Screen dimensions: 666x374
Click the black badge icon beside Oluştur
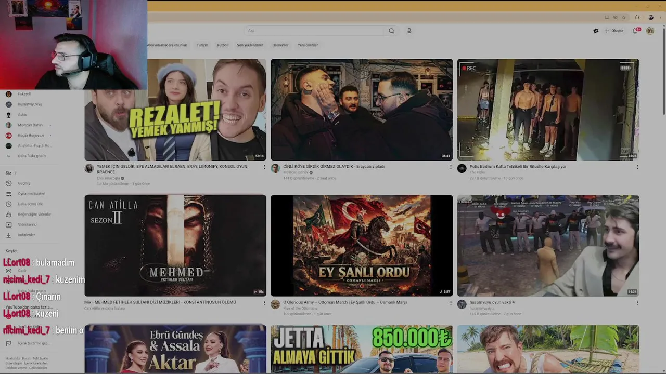(x=596, y=31)
